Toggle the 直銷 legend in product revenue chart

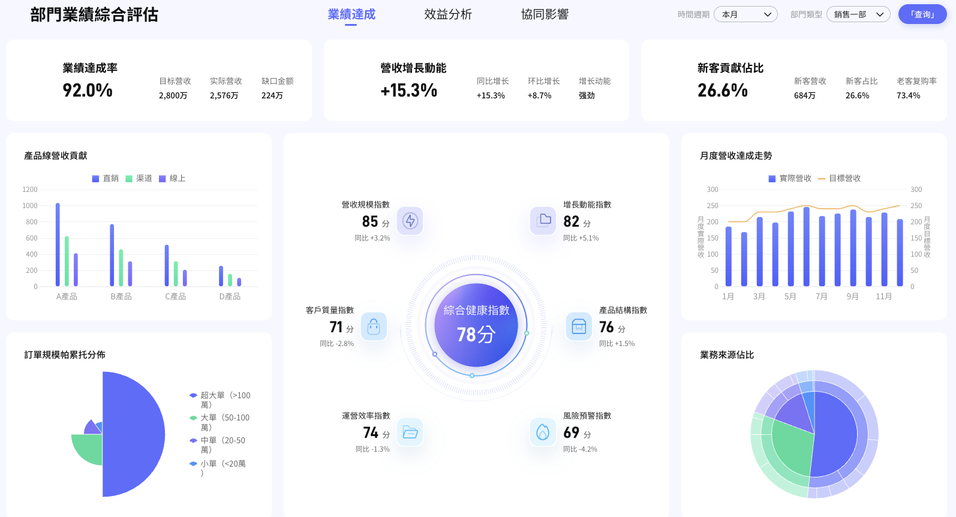coord(106,178)
